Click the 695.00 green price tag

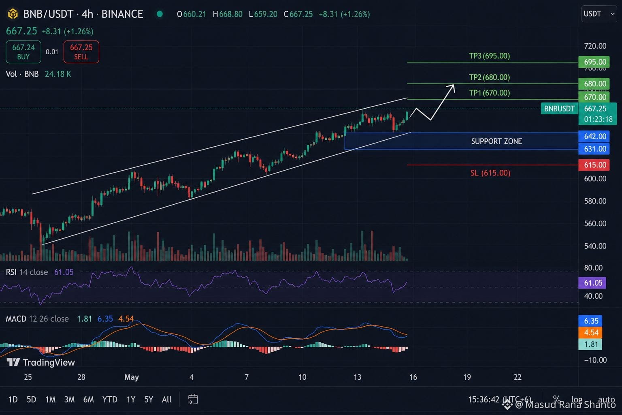click(595, 62)
